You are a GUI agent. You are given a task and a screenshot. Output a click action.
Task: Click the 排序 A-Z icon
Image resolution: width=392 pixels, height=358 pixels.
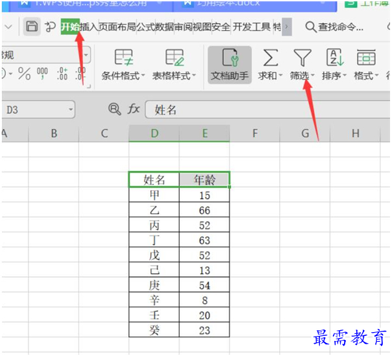pos(335,58)
